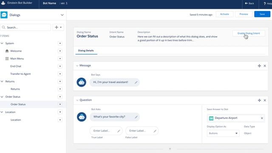Open the Location dialog action menu

(60, 120)
